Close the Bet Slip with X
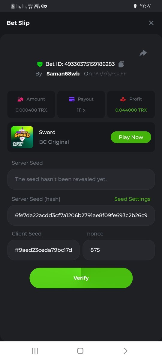This screenshot has height=360, width=162. click(151, 23)
